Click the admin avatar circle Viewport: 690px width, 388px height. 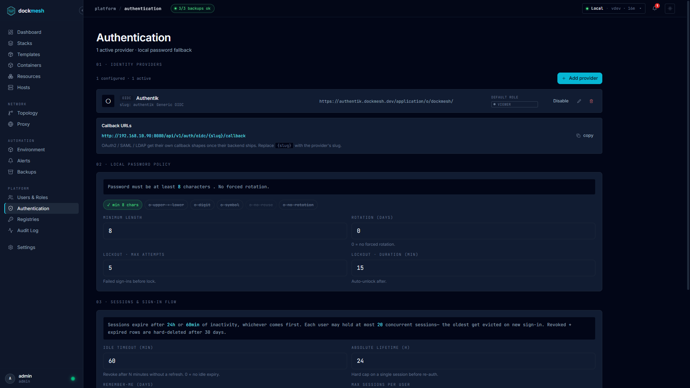tap(10, 378)
